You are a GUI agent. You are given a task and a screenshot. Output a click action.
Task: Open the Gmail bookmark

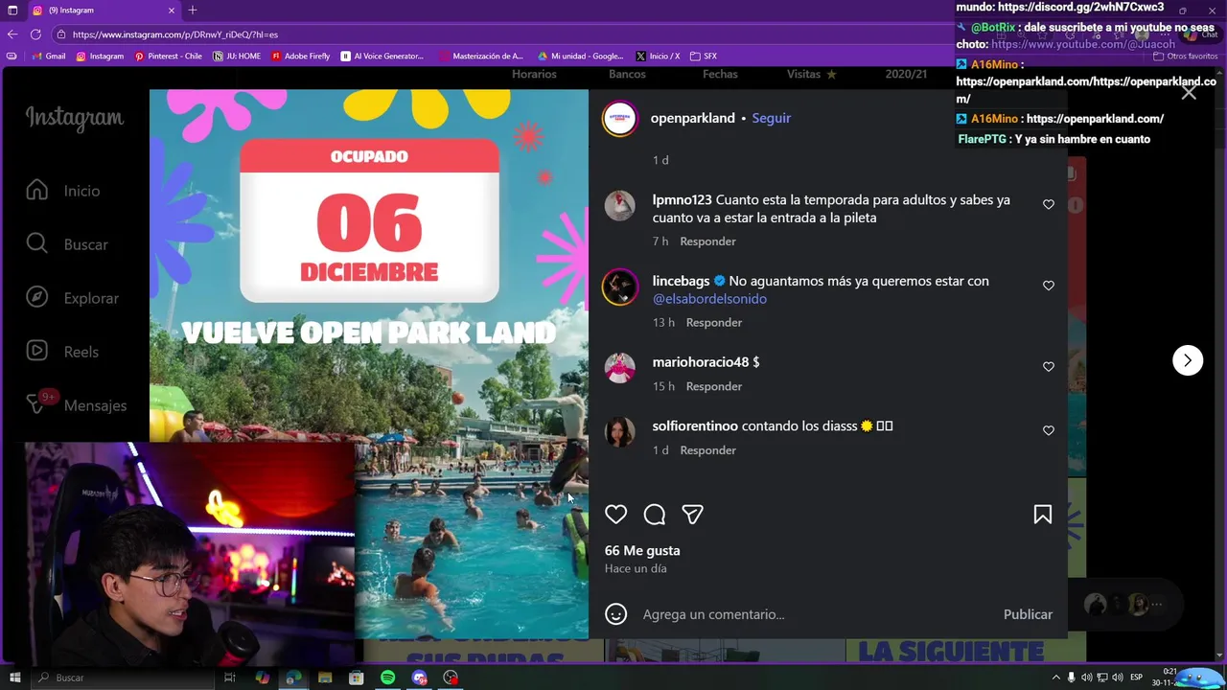tap(49, 57)
